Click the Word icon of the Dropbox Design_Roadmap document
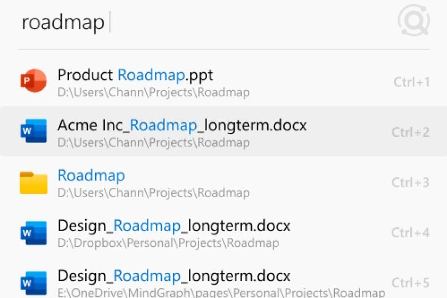Viewport: 447px width, 298px height. [34, 233]
